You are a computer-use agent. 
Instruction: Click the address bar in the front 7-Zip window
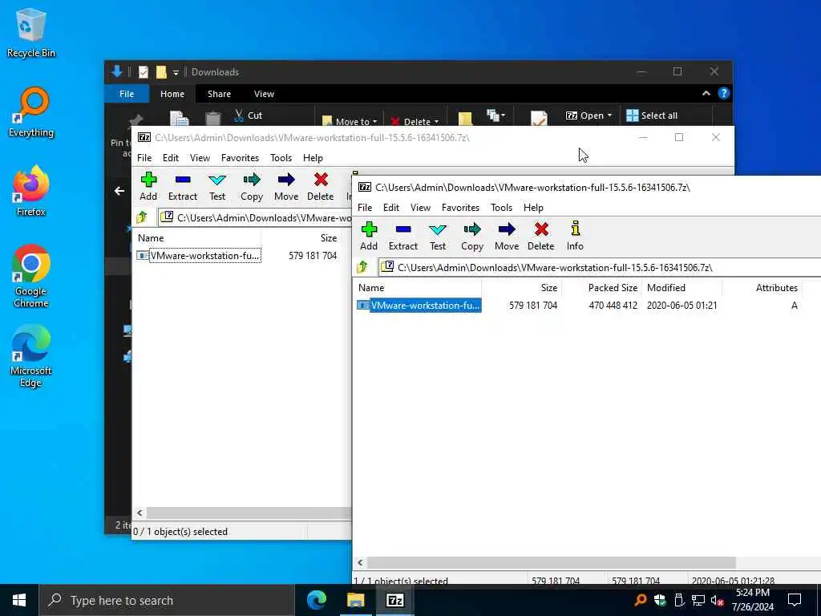[x=600, y=267]
